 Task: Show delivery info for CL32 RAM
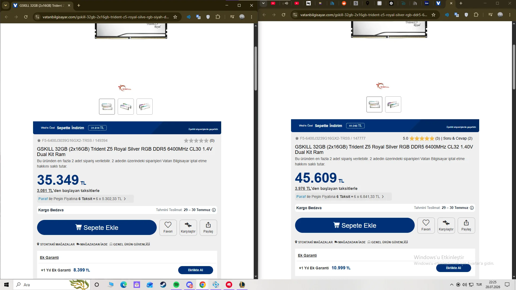coord(472,208)
